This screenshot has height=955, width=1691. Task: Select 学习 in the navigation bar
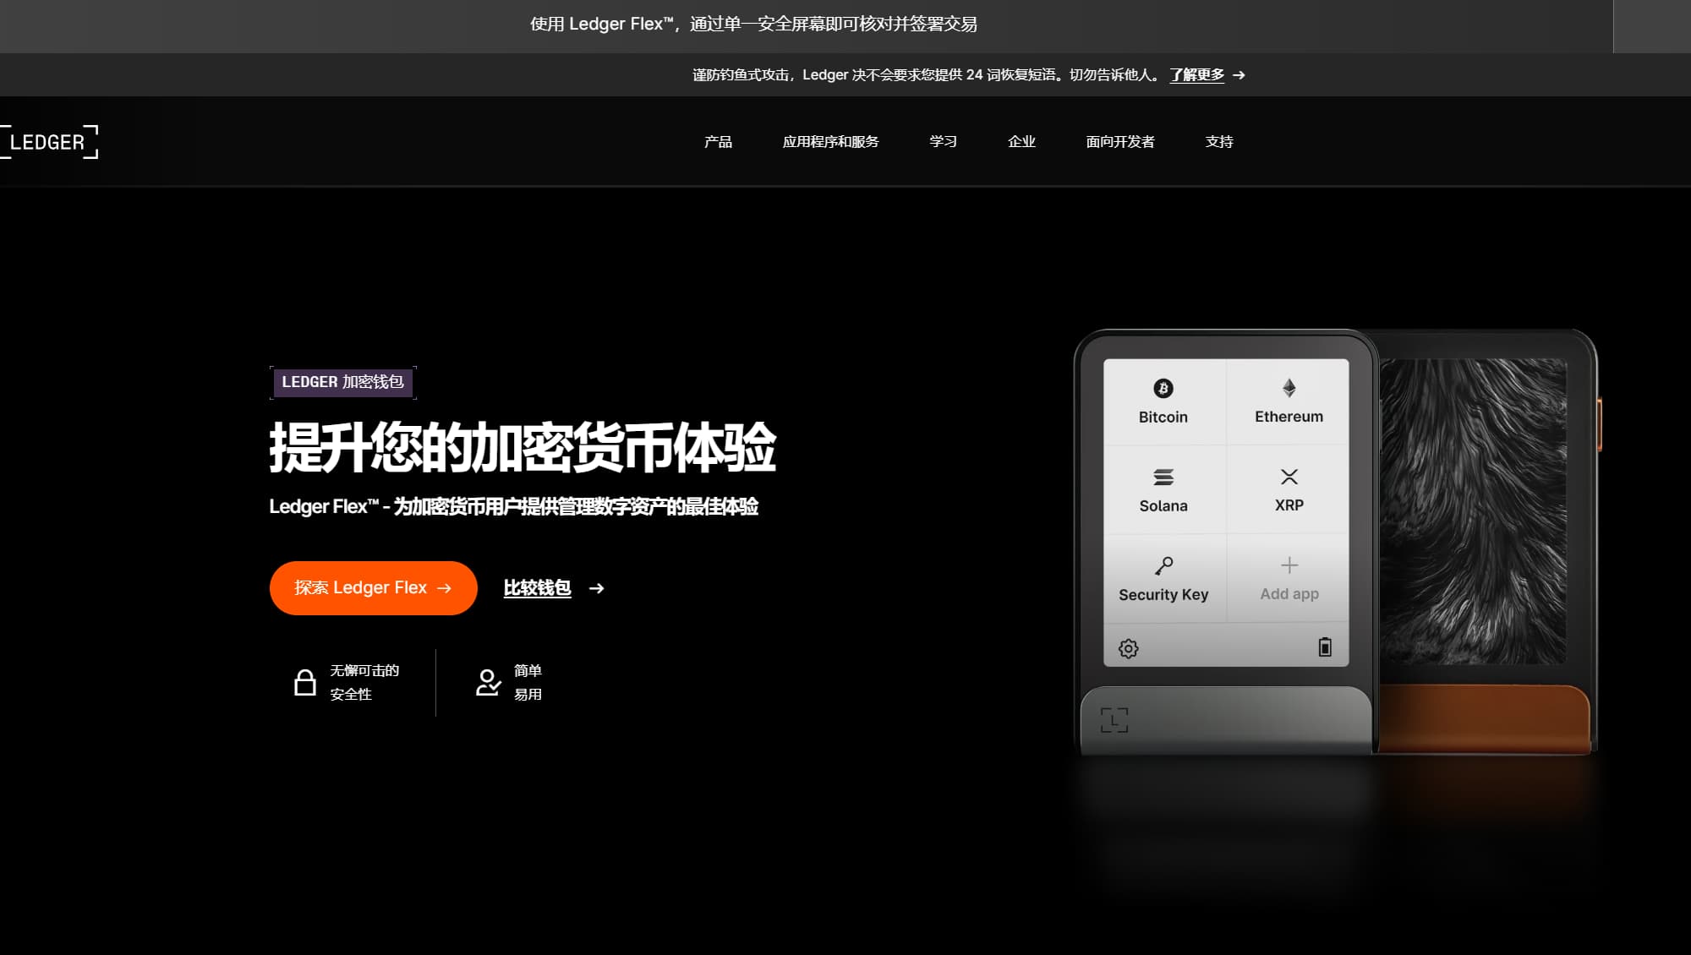pos(942,142)
